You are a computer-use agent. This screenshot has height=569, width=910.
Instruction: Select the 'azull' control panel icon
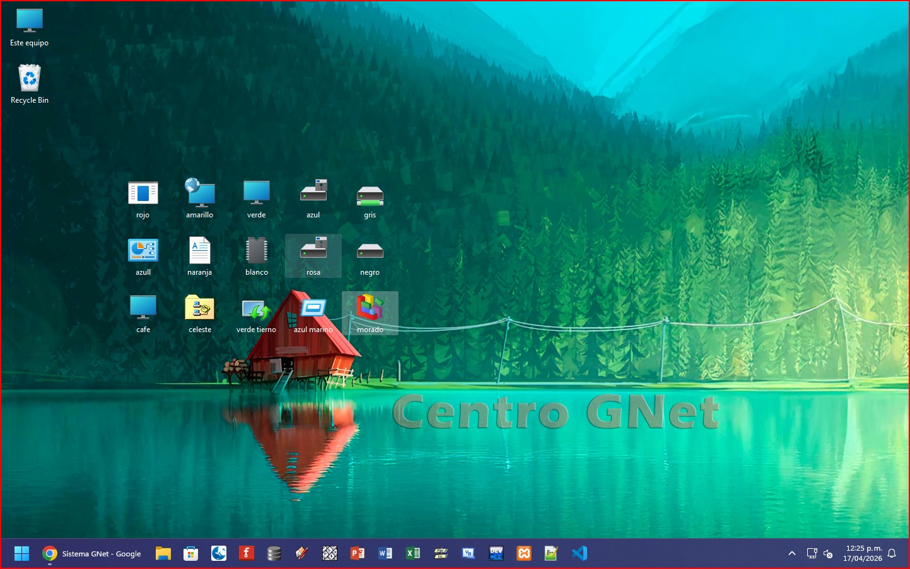tap(143, 251)
